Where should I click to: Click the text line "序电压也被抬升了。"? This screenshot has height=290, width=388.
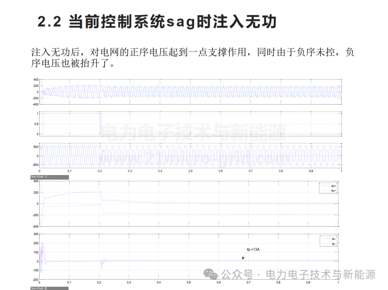coord(73,63)
